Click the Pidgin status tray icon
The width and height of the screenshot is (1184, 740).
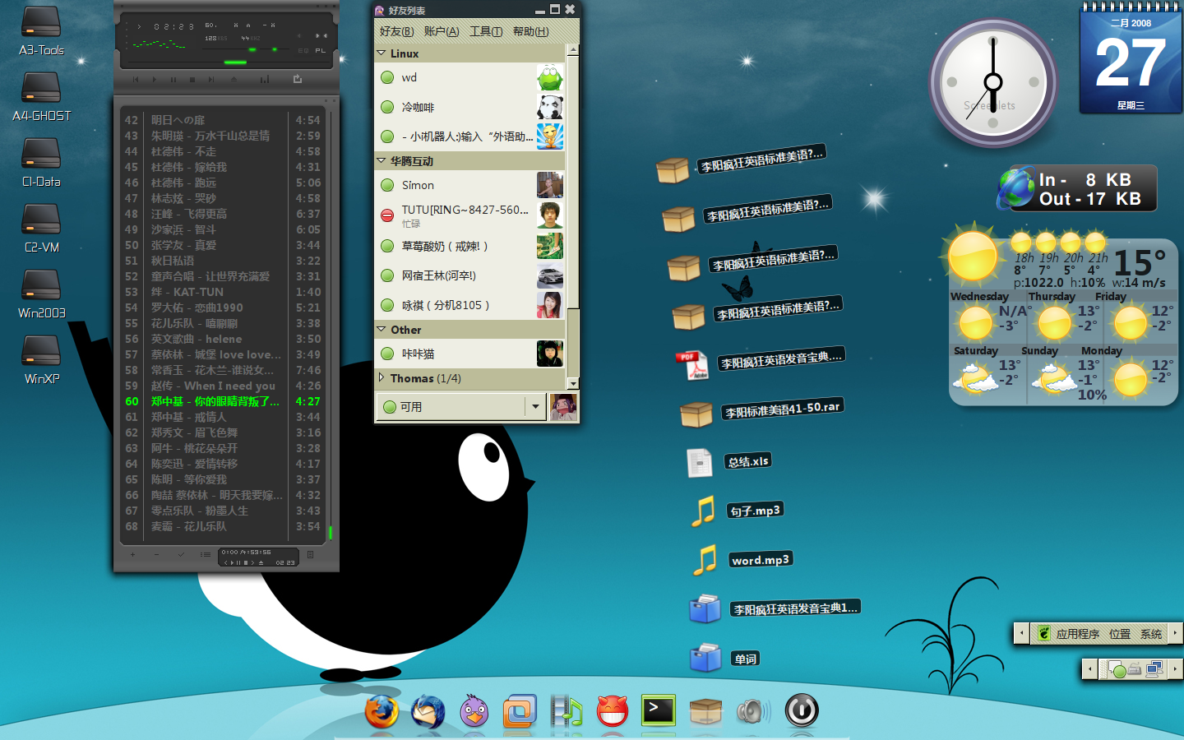[1116, 669]
